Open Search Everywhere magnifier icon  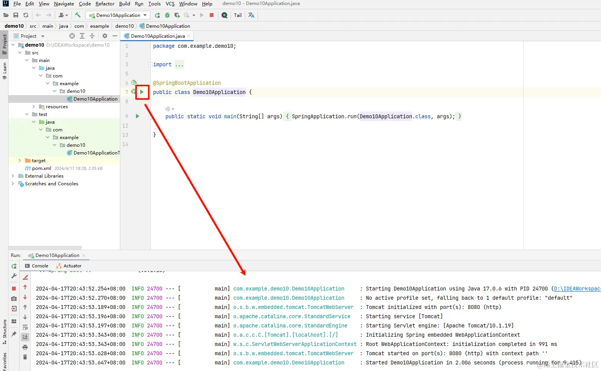(x=224, y=15)
